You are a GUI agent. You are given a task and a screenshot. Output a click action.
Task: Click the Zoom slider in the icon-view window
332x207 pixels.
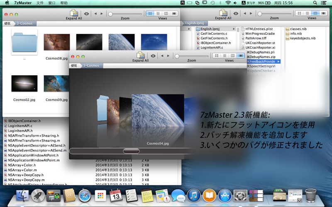click(x=125, y=14)
